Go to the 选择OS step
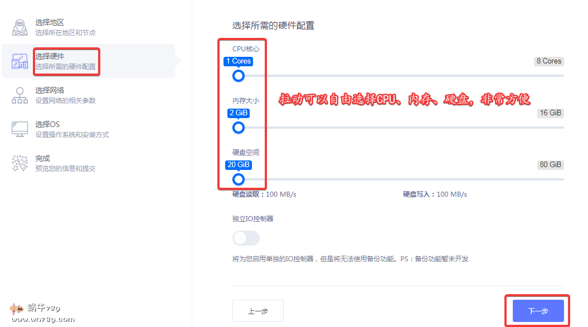Viewport: 588px width, 327px height. [47, 124]
